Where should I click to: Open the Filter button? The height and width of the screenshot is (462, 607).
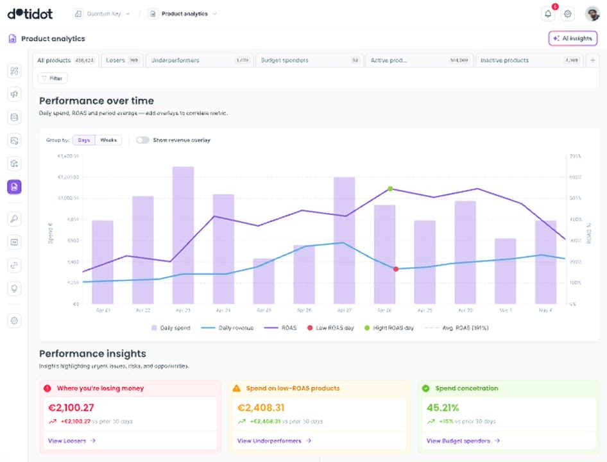53,78
